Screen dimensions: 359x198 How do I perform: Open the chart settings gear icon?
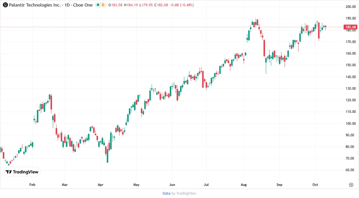click(351, 185)
